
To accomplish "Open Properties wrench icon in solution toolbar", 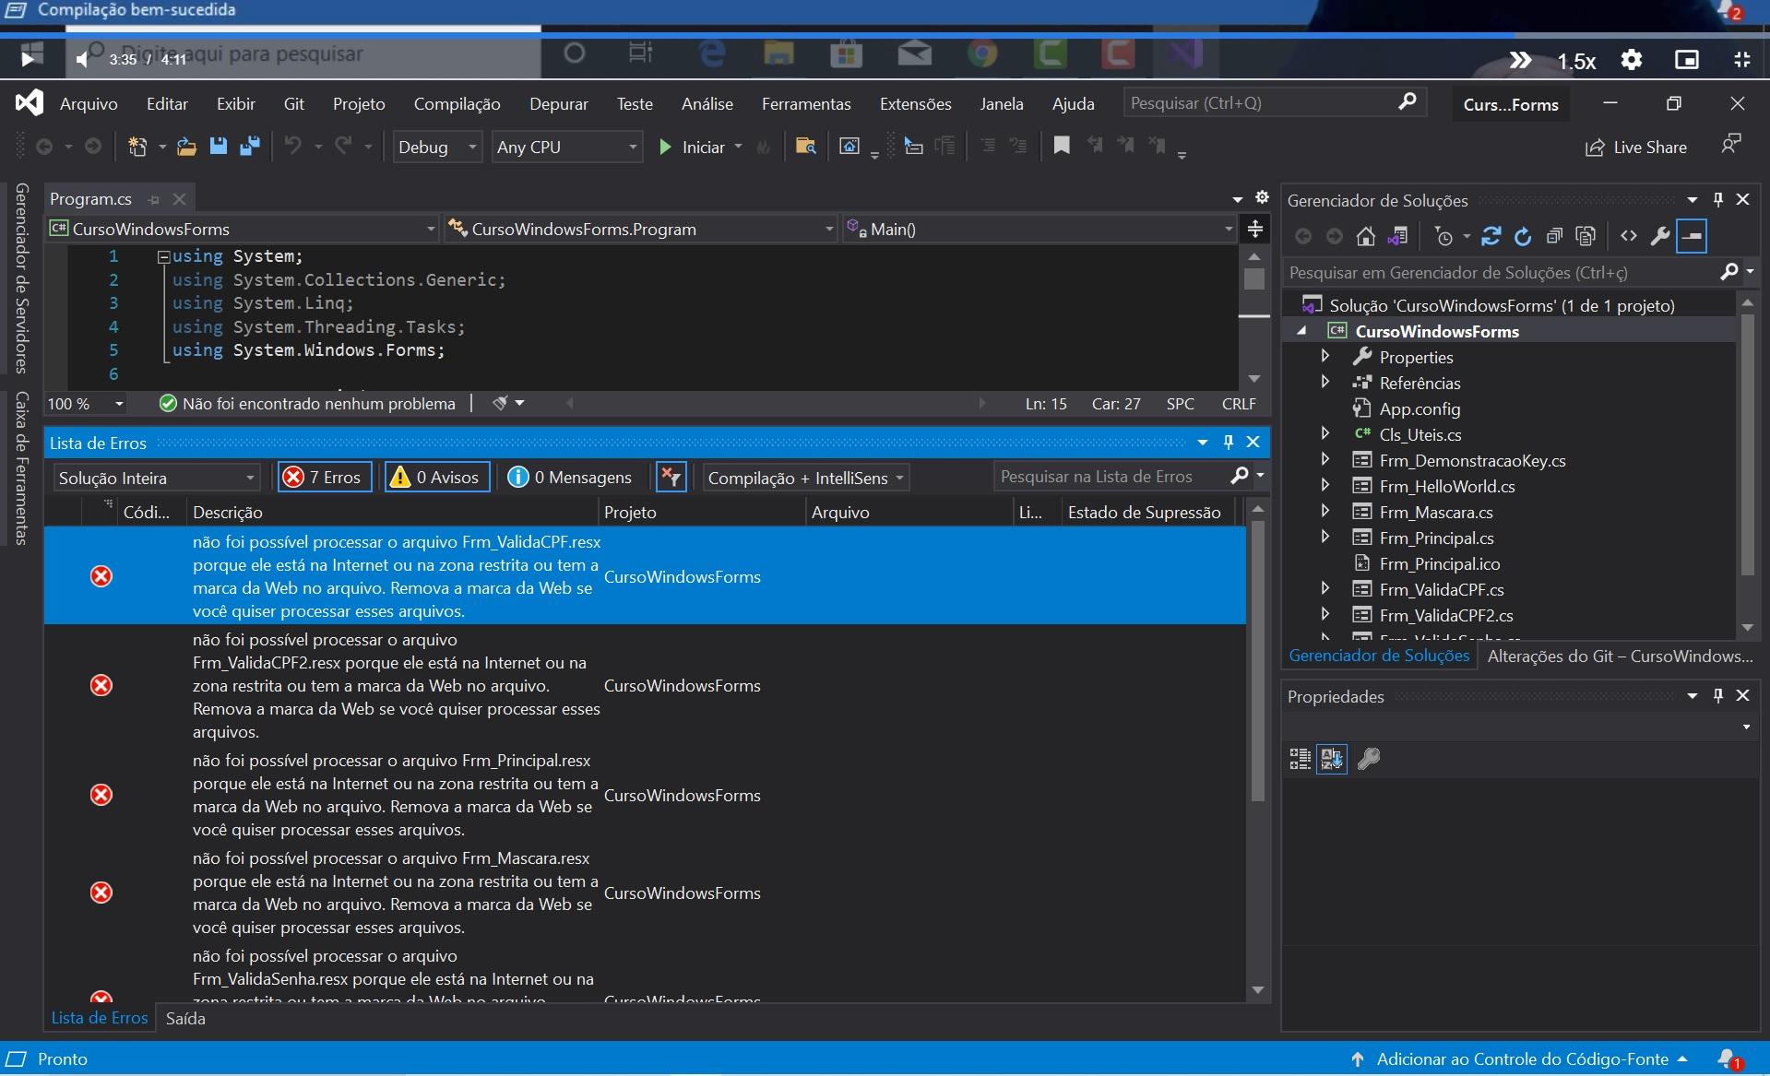I will click(x=1660, y=237).
